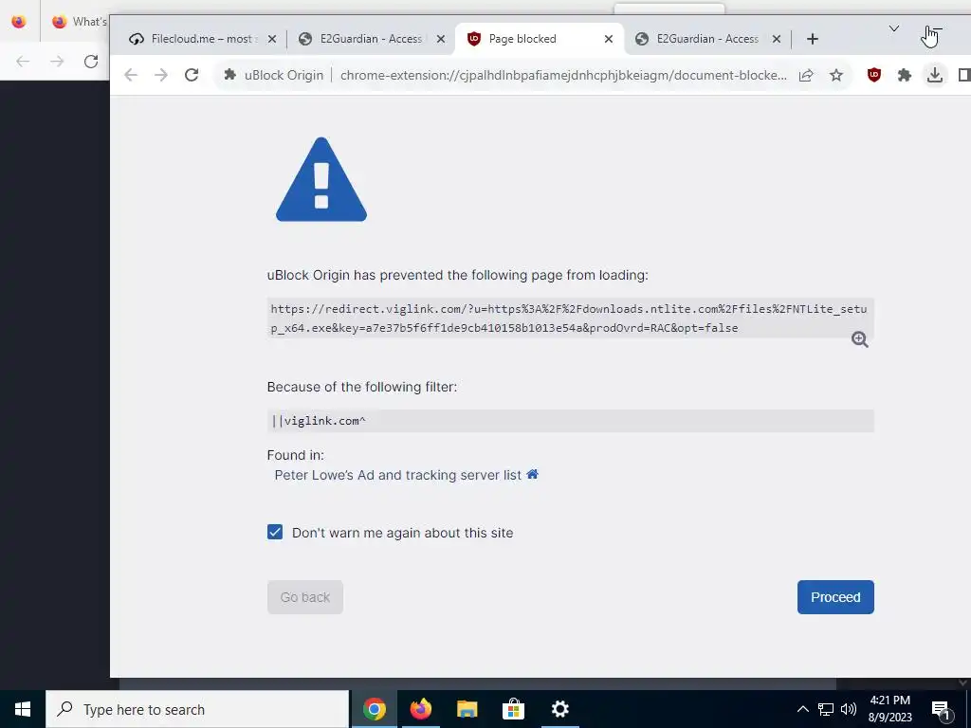The height and width of the screenshot is (728, 971).
Task: Click the back arrow in the Firefox window
Action: [23, 61]
